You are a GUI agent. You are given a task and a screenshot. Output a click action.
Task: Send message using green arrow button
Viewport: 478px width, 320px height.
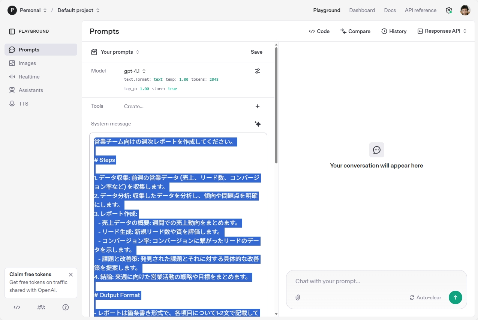(x=455, y=297)
